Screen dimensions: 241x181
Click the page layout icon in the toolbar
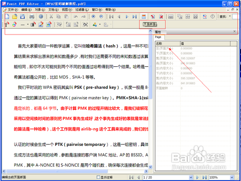point(144,16)
